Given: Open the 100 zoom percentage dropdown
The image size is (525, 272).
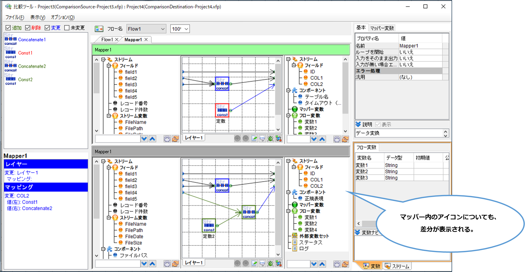Looking at the screenshot, I should point(186,29).
